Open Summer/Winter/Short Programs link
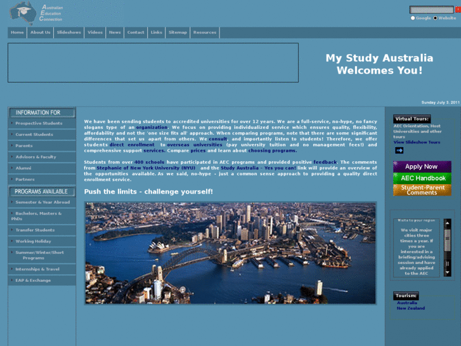The width and height of the screenshot is (461, 346). coord(42,255)
